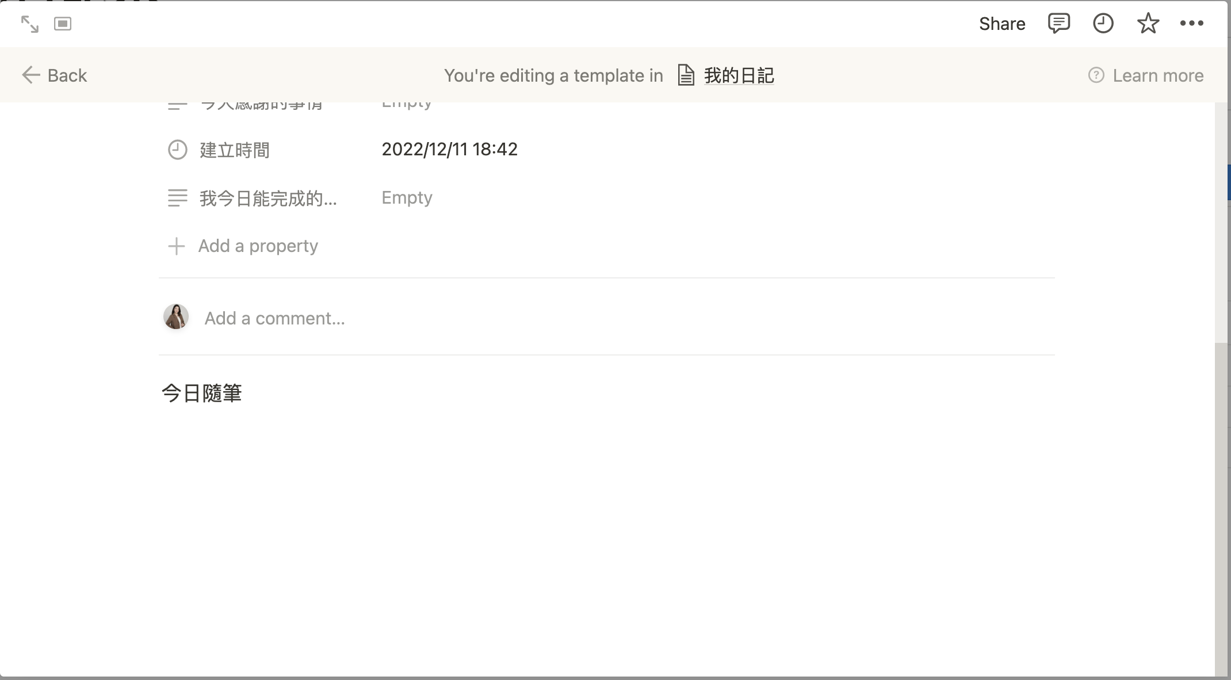Open page in full view with expand arrows

click(x=30, y=24)
